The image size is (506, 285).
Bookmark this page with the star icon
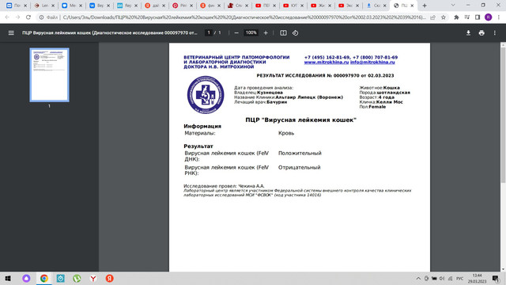tap(444, 17)
